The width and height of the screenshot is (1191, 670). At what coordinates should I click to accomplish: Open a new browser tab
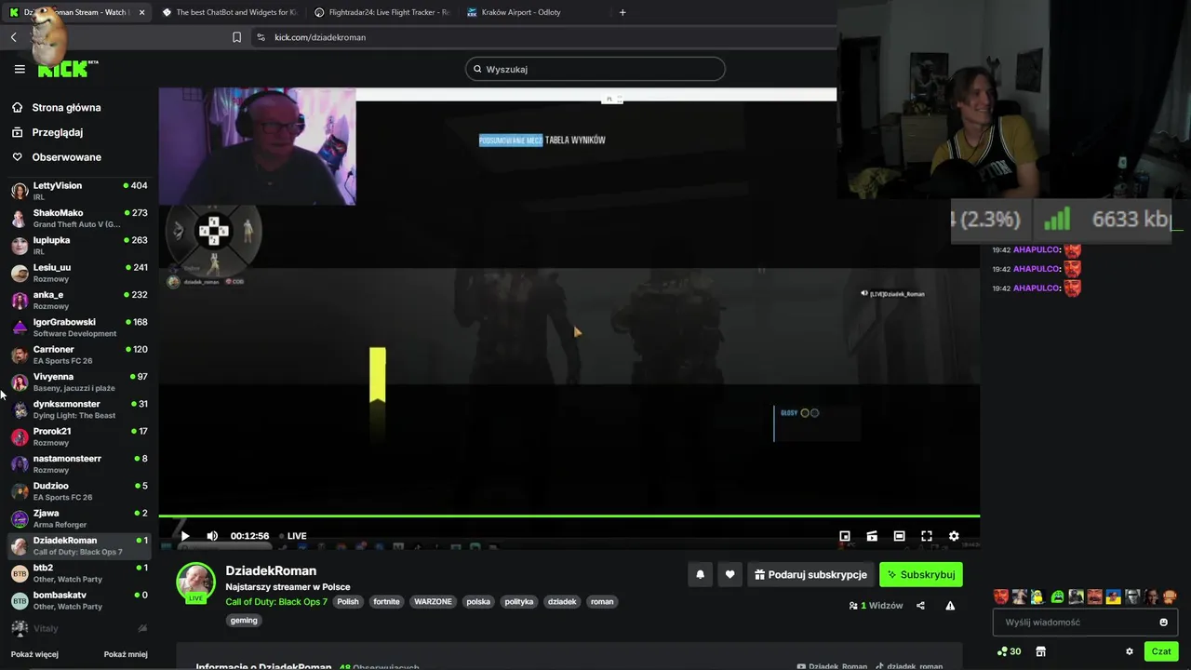622,12
